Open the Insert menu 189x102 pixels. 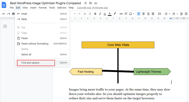[x=33, y=8]
